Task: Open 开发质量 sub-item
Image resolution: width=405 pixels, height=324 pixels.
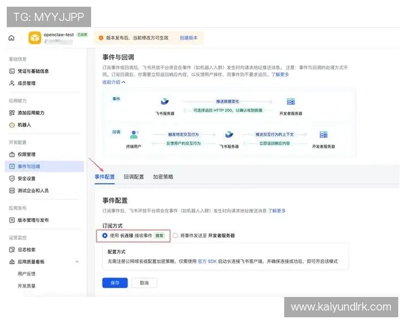Action: click(26, 286)
